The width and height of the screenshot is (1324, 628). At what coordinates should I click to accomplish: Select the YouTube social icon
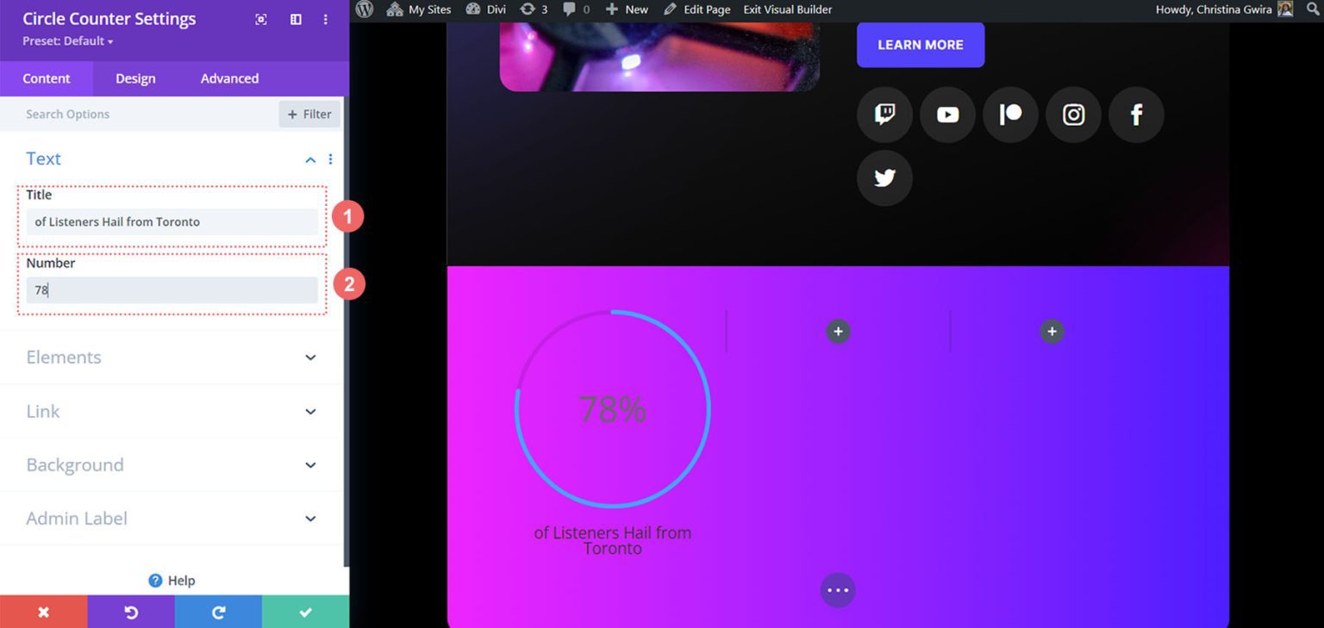(947, 114)
